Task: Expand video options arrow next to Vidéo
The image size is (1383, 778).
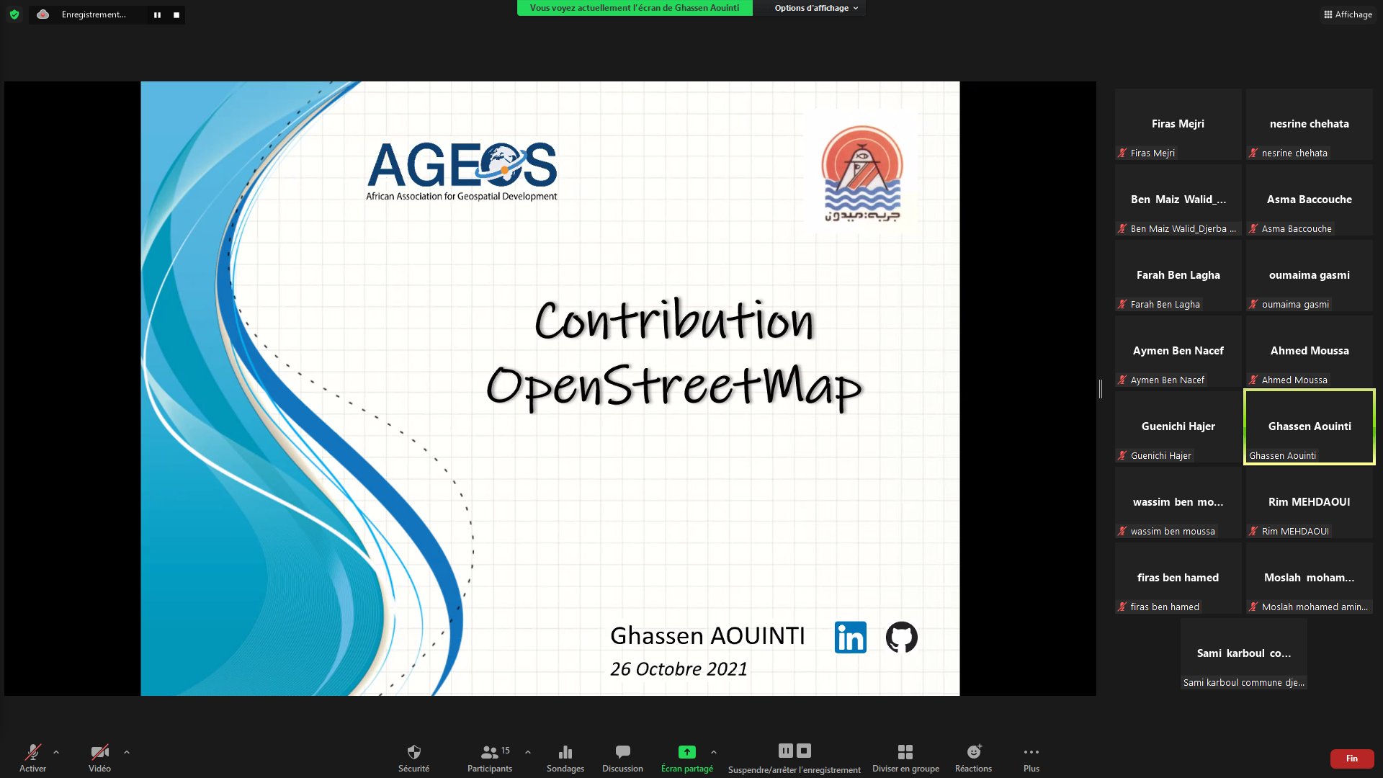Action: pos(127,752)
